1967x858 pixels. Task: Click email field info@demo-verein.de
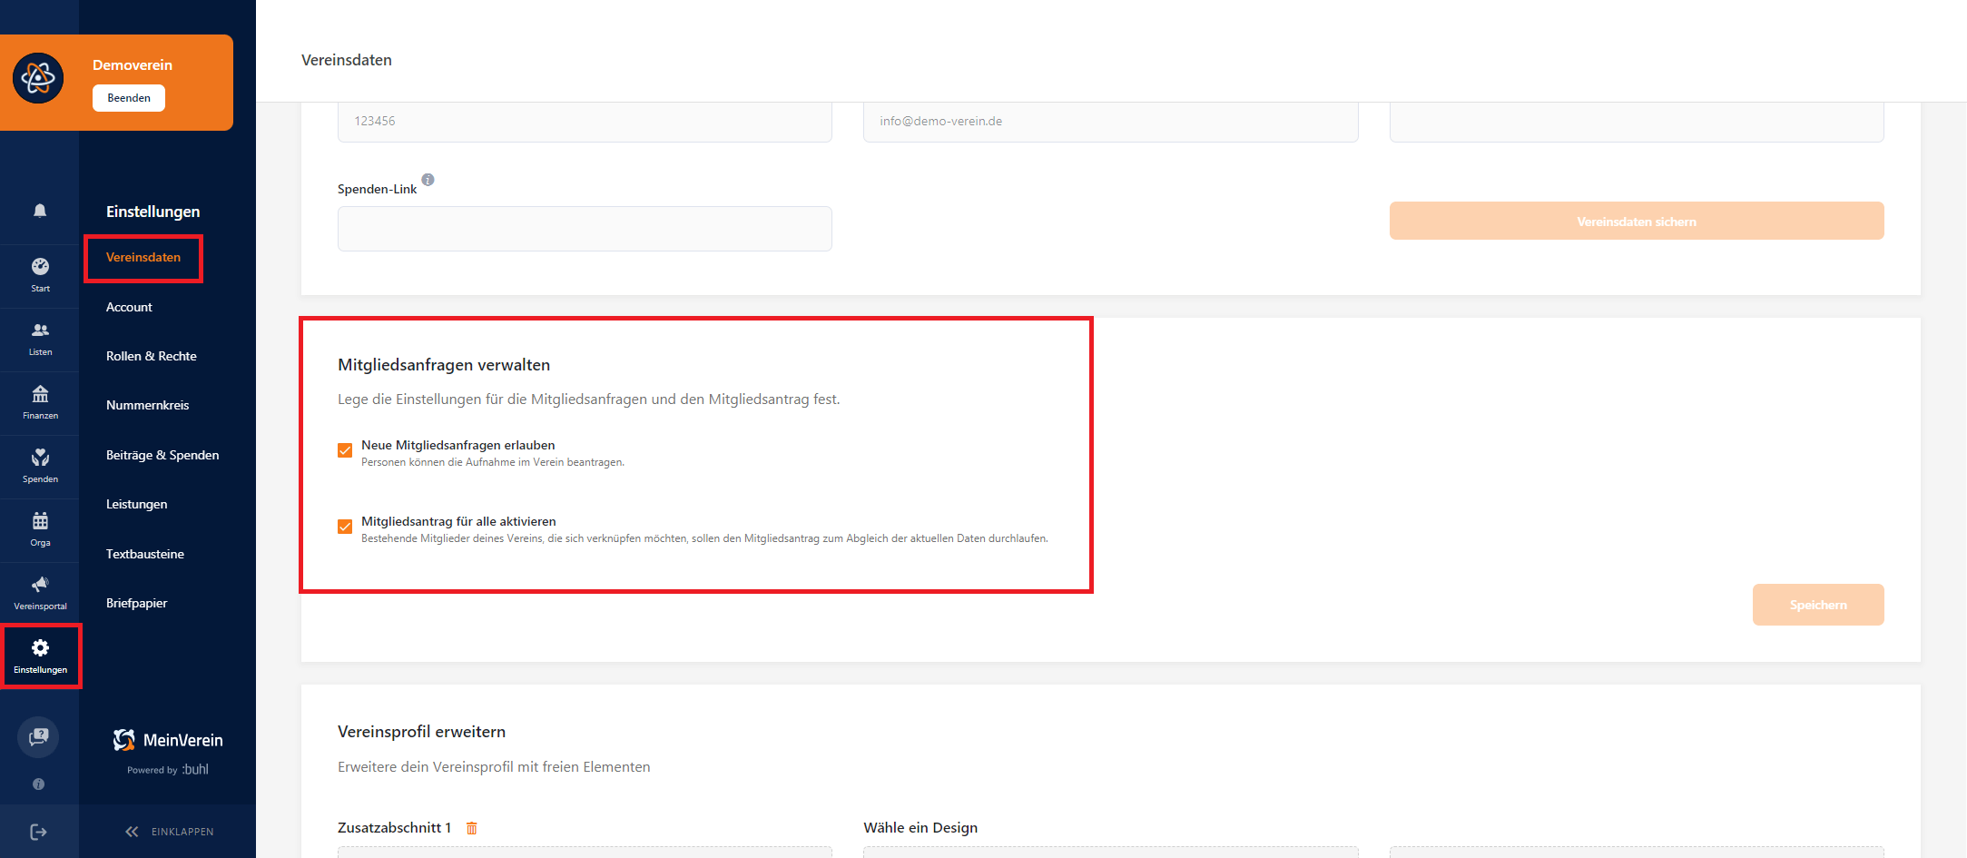point(1110,122)
